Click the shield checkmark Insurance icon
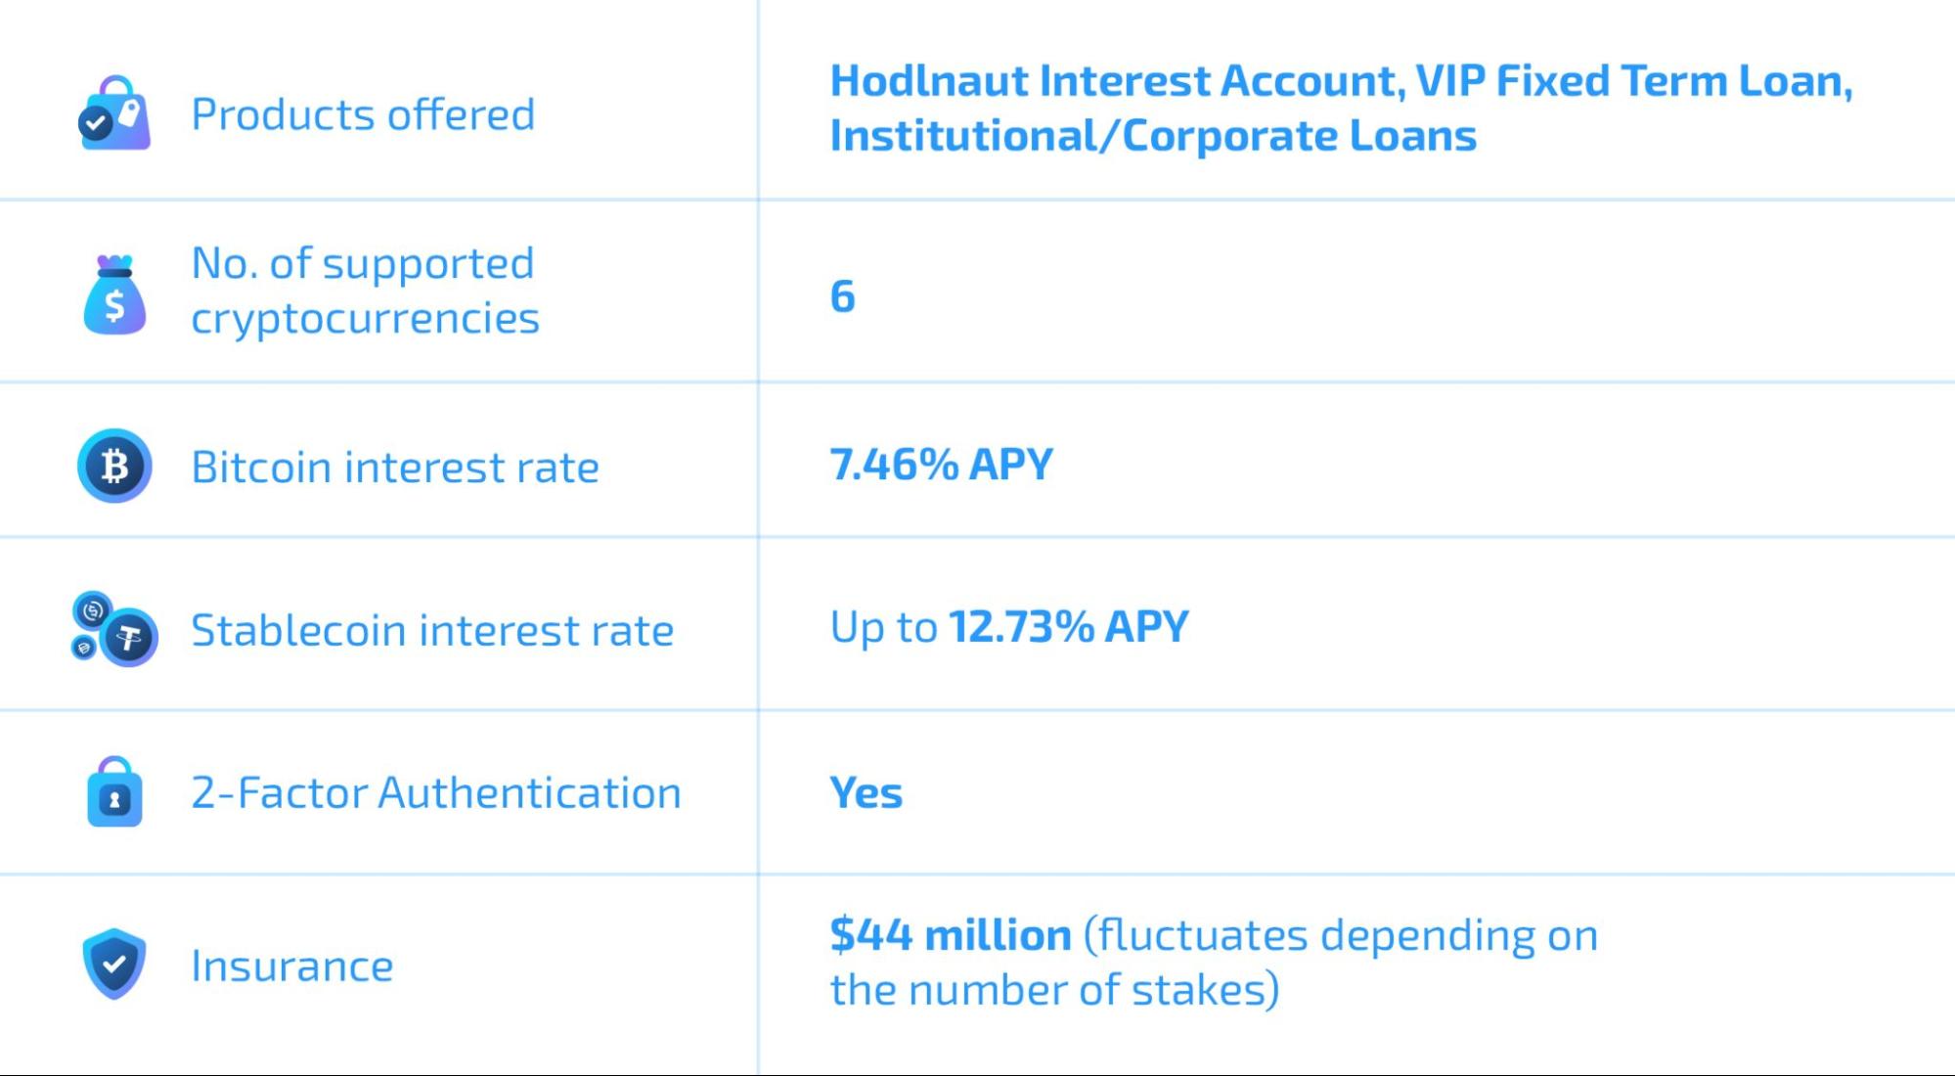 [114, 964]
